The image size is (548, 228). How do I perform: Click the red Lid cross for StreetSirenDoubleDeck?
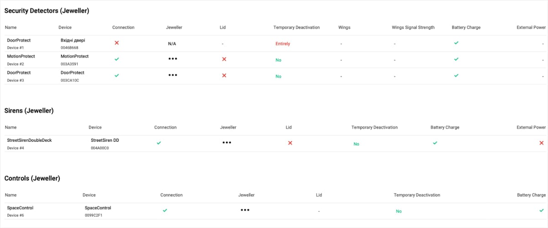click(x=290, y=143)
